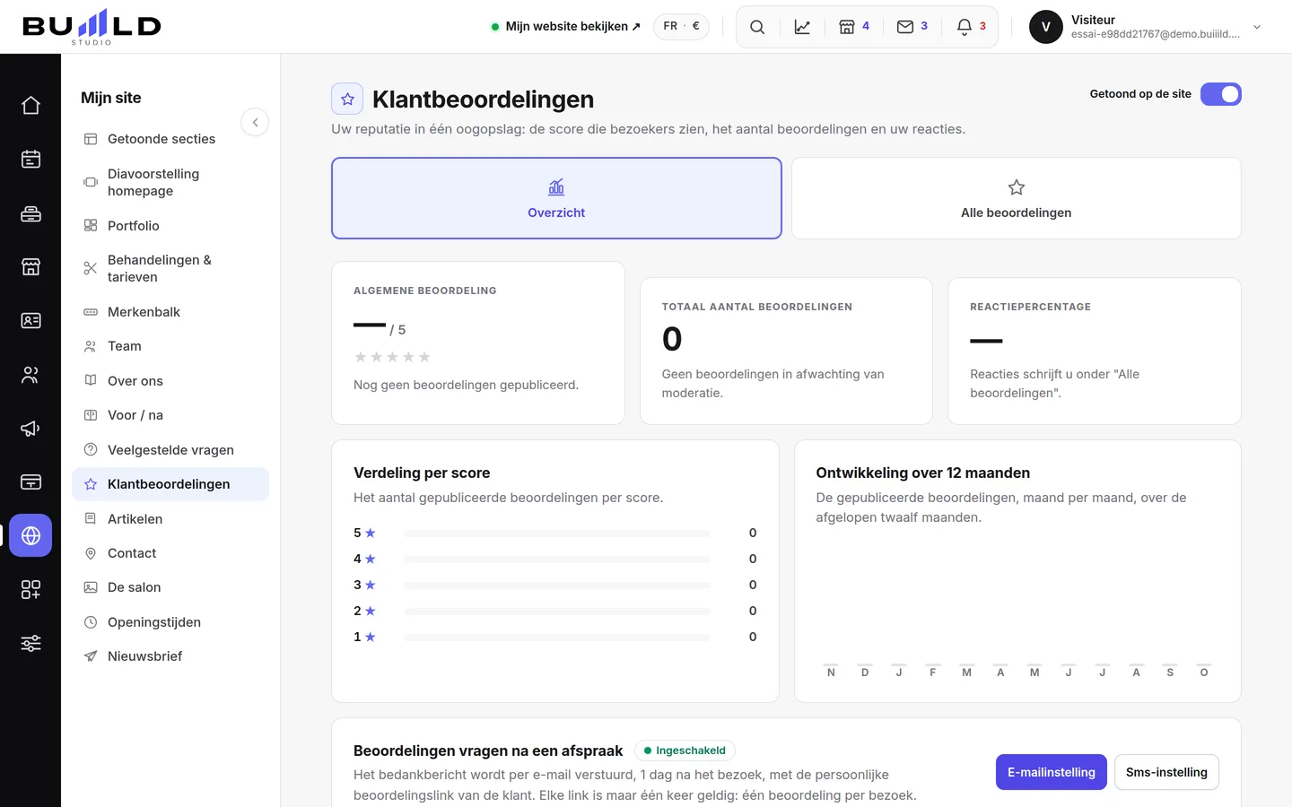This screenshot has width=1292, height=807.
Task: Open Veelgestelde vragen in the sidebar
Action: tap(170, 450)
